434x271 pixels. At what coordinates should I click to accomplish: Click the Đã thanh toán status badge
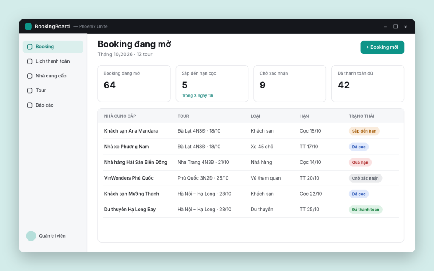click(x=366, y=210)
